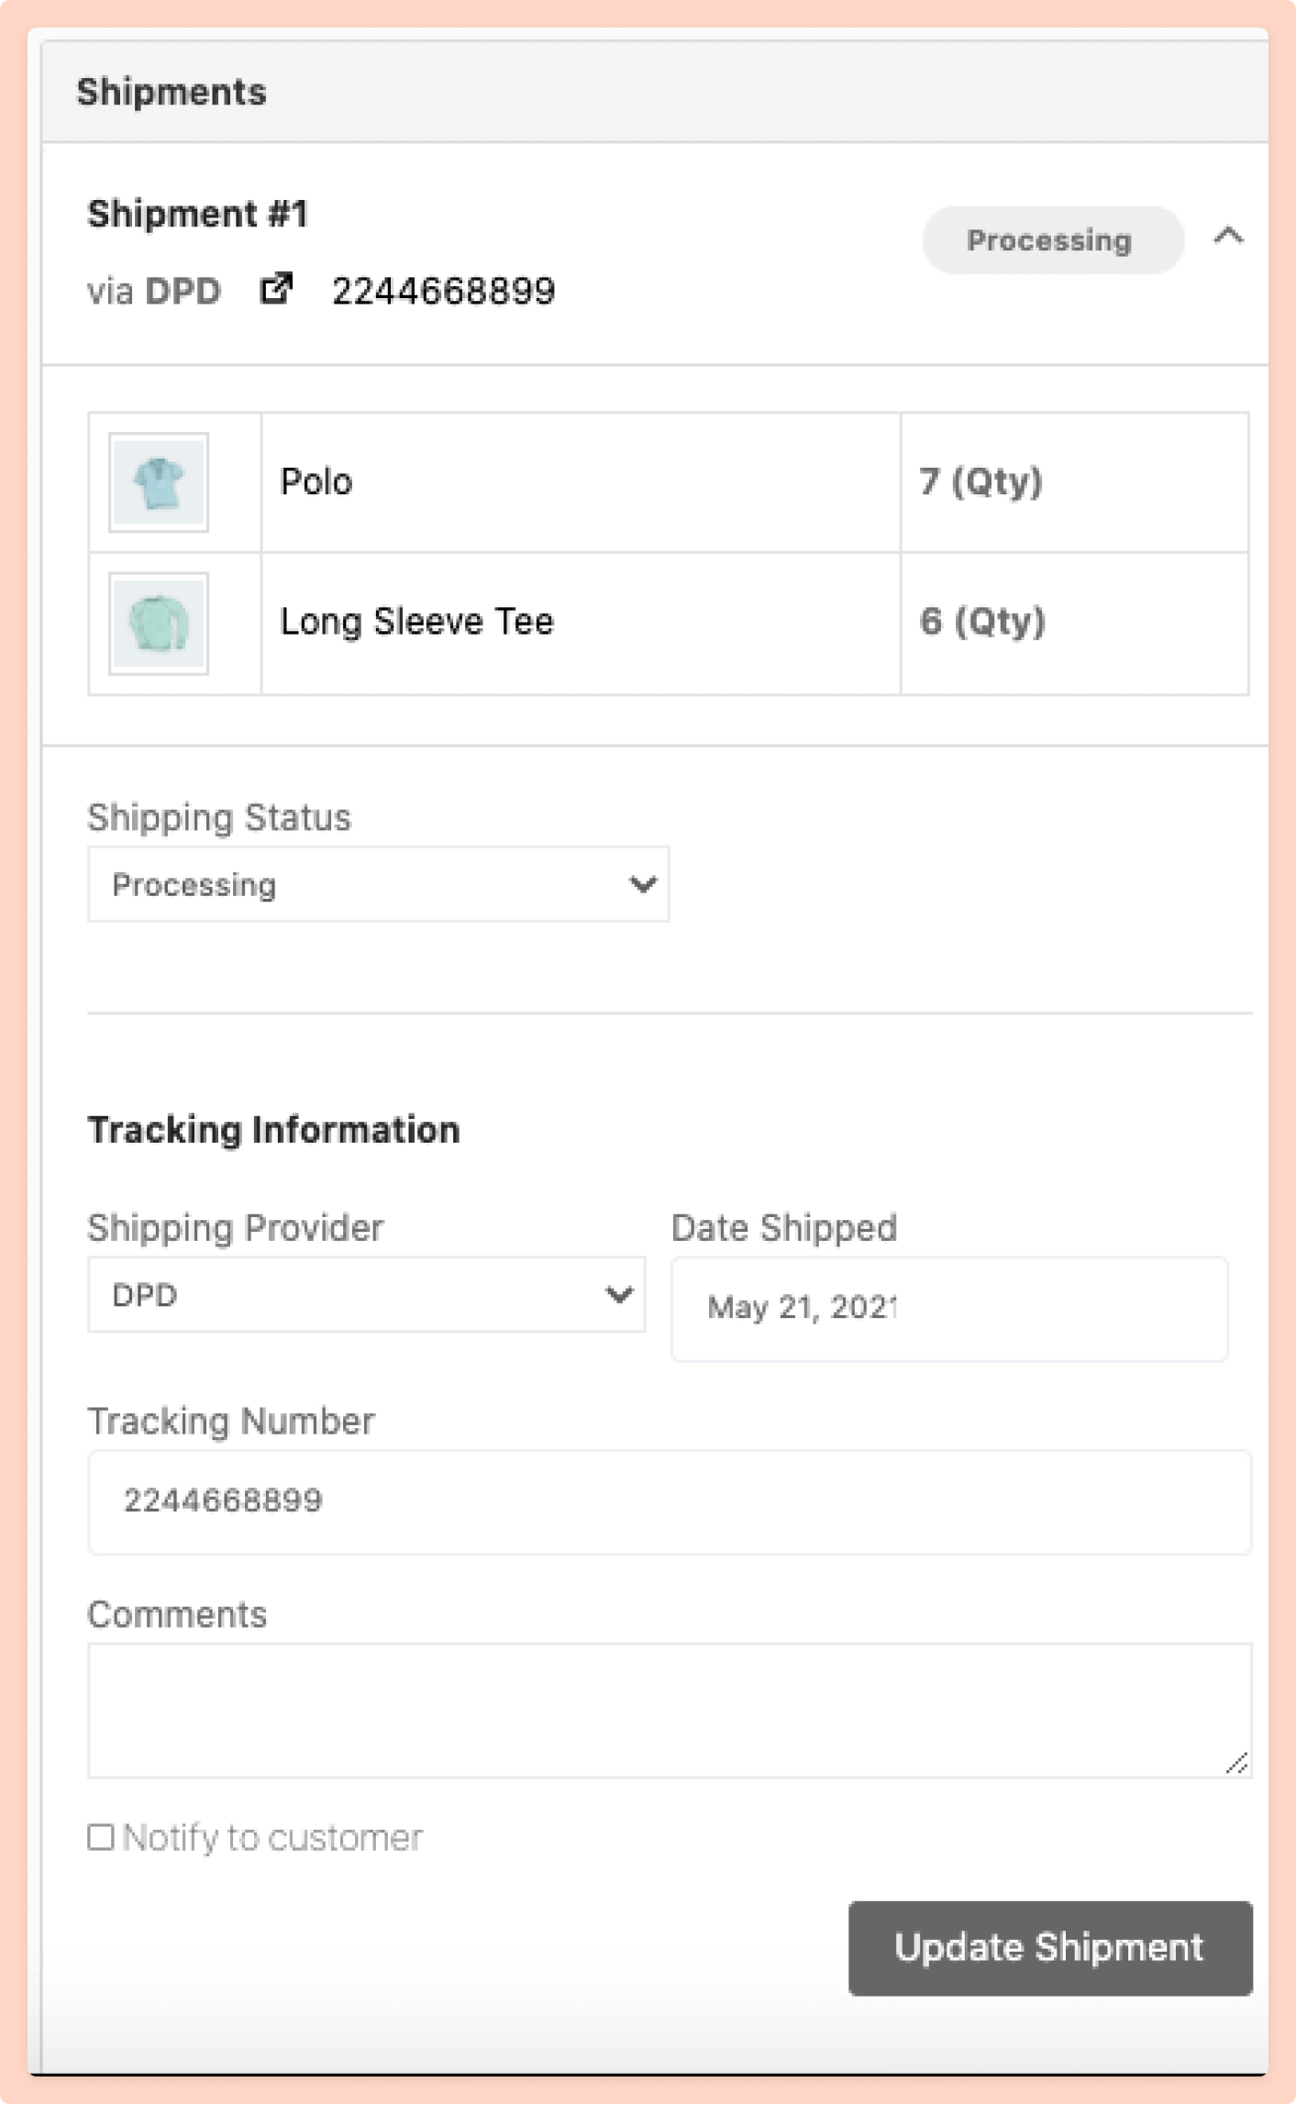
Task: Click the Polo shirt product thumbnail
Action: click(x=158, y=481)
